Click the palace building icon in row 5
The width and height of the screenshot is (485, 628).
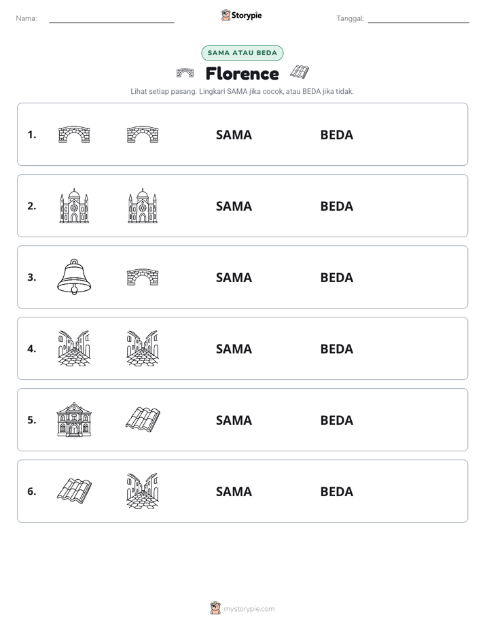74,419
